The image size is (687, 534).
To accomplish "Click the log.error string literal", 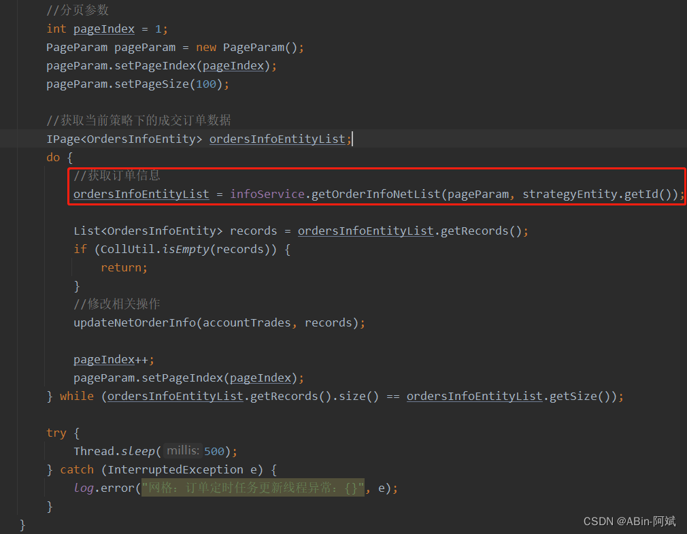I will pyautogui.click(x=253, y=488).
